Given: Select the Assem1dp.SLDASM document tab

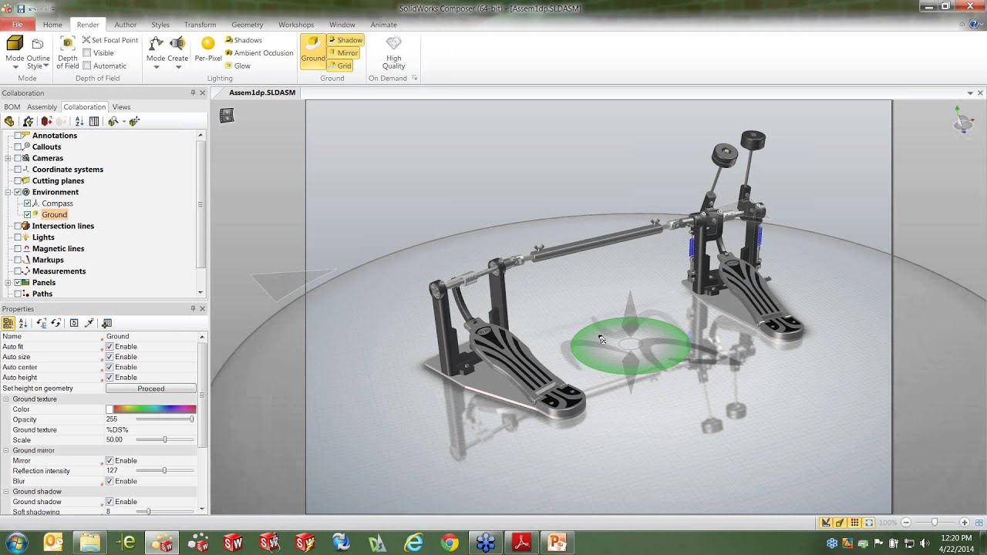Looking at the screenshot, I should tap(262, 92).
